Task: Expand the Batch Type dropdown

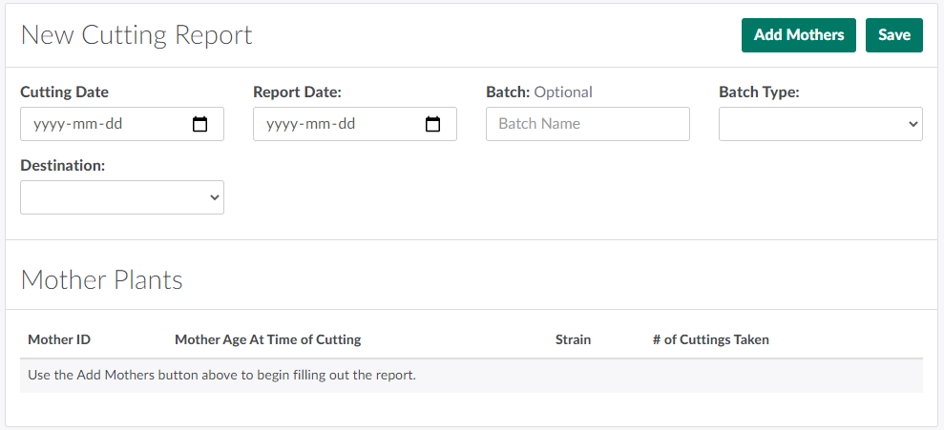Action: point(820,124)
